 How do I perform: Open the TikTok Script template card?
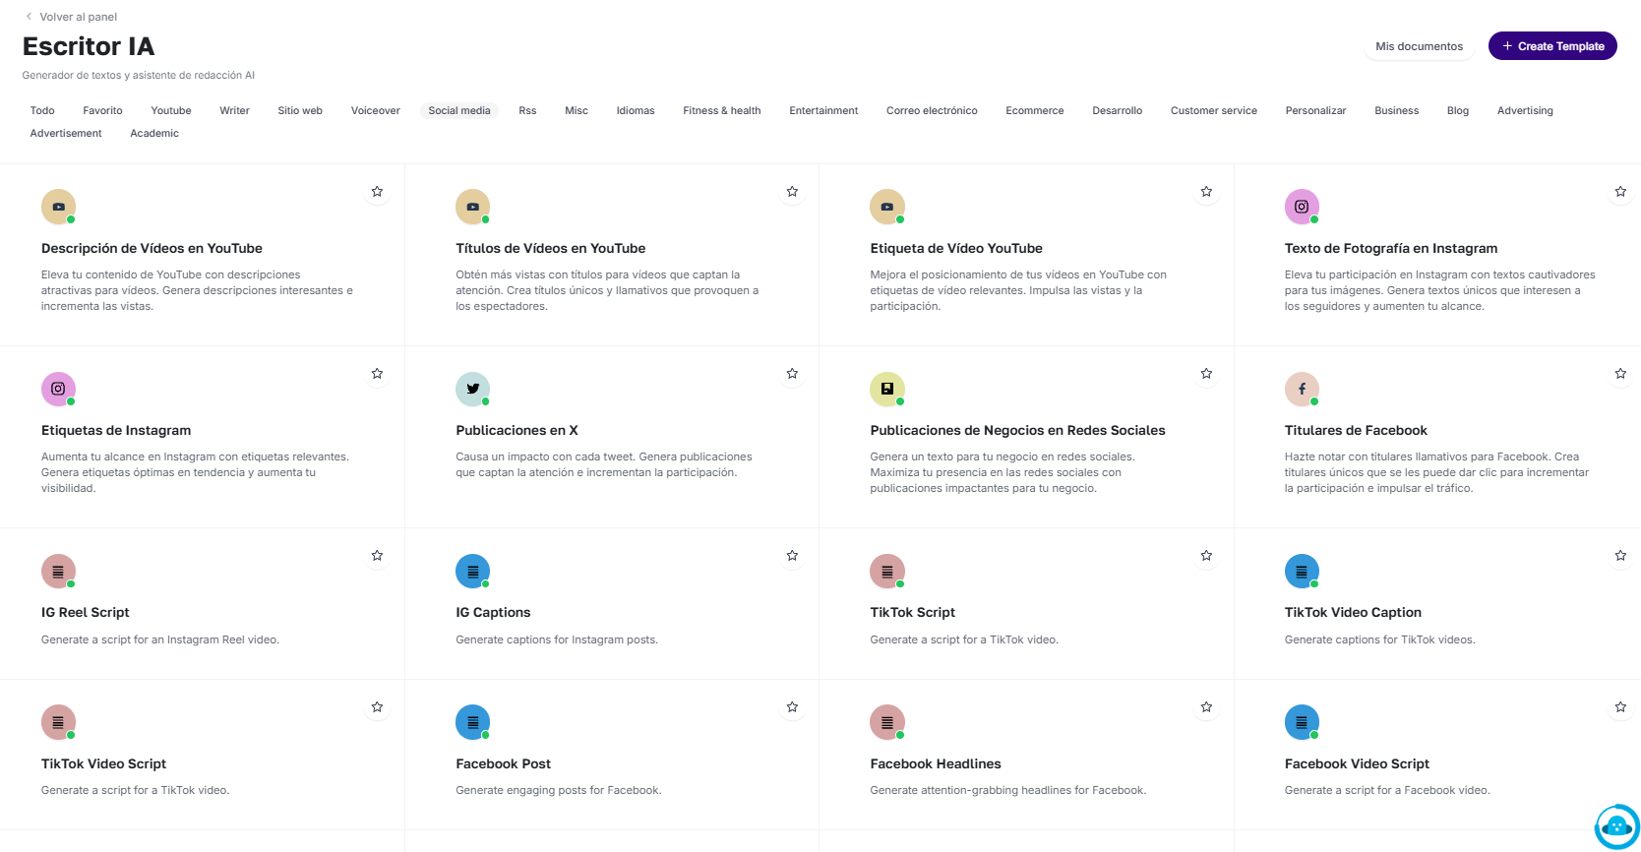(912, 612)
